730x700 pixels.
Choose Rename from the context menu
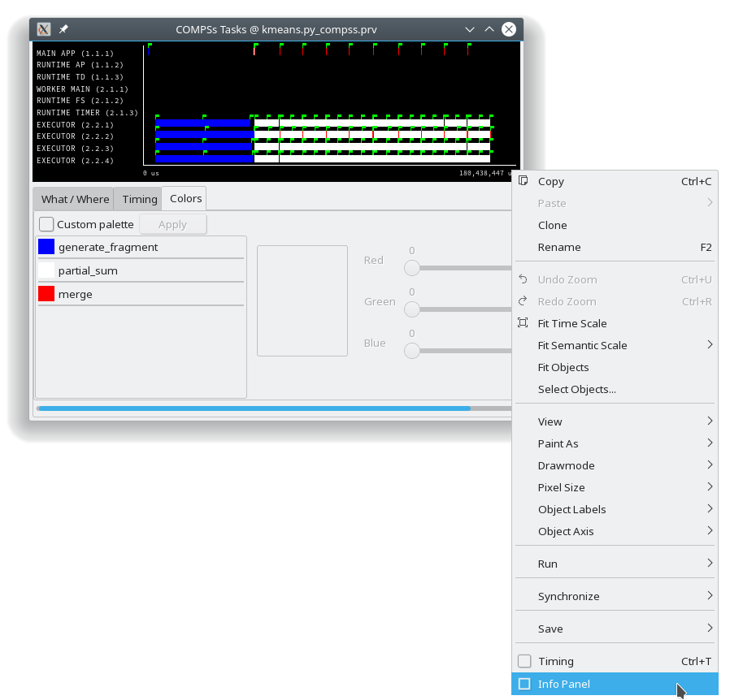click(x=615, y=247)
